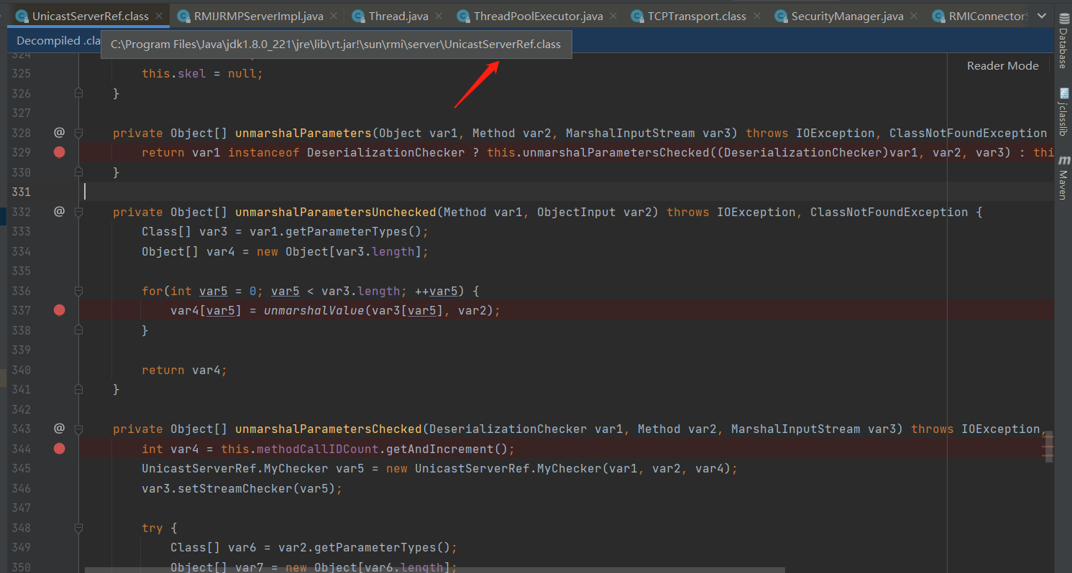This screenshot has height=573, width=1072.
Task: Toggle Reader Mode
Action: (x=1002, y=65)
